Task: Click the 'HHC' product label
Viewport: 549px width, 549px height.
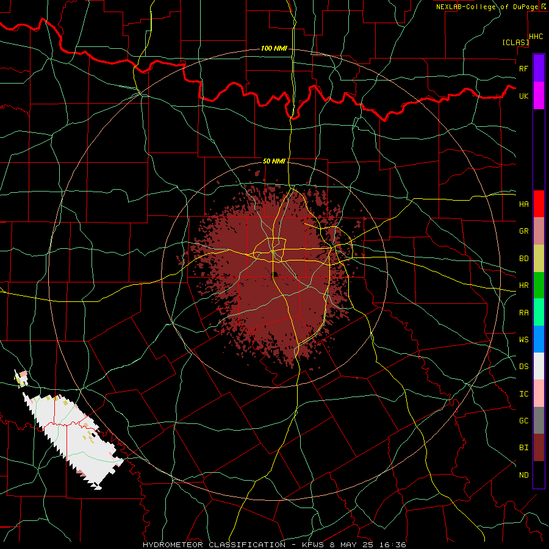Action: click(536, 37)
